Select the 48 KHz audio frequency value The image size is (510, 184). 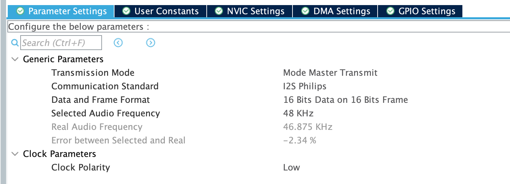[x=298, y=113]
